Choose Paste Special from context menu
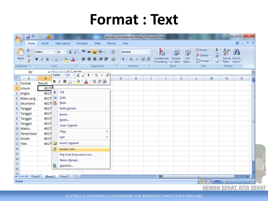 tap(81, 108)
